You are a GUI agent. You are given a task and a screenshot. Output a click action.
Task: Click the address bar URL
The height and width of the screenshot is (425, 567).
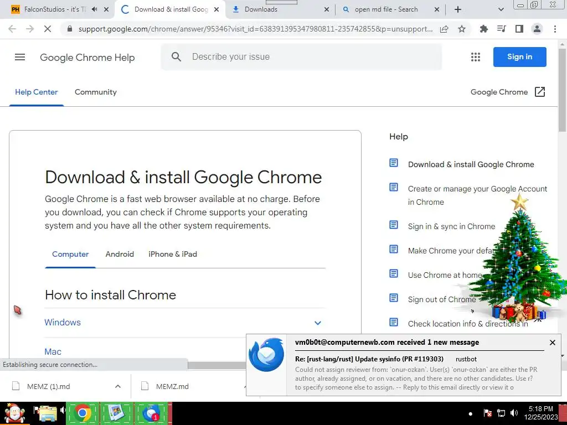point(255,29)
